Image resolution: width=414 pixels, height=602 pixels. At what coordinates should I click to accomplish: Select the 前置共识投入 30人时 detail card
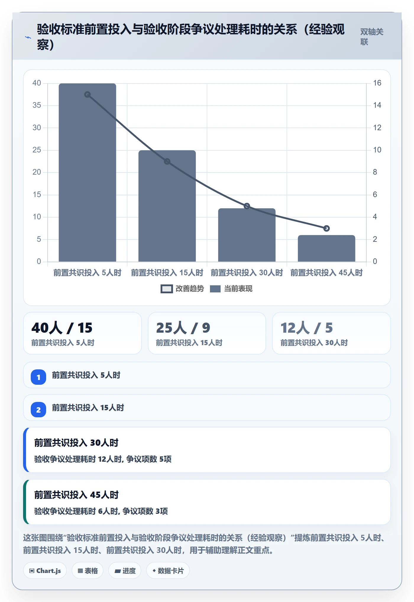pyautogui.click(x=207, y=450)
